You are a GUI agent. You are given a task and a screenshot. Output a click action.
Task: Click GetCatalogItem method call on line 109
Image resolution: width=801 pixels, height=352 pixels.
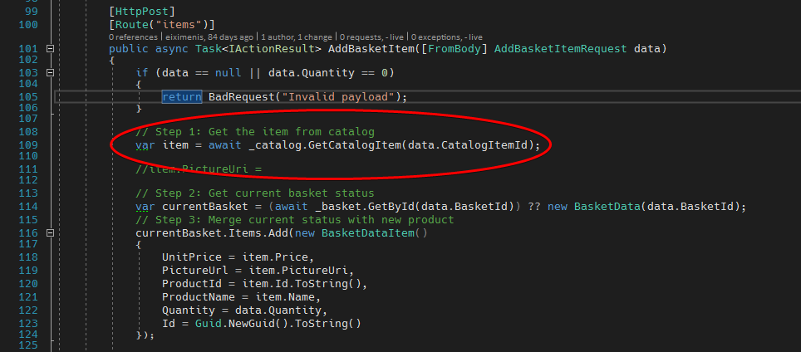[355, 145]
